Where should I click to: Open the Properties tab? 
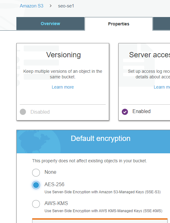click(x=119, y=24)
